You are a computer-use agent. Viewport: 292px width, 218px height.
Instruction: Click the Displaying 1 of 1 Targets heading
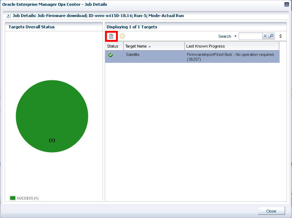coord(132,27)
